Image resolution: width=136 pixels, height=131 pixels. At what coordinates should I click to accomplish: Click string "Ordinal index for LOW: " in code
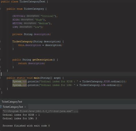(x=57, y=85)
